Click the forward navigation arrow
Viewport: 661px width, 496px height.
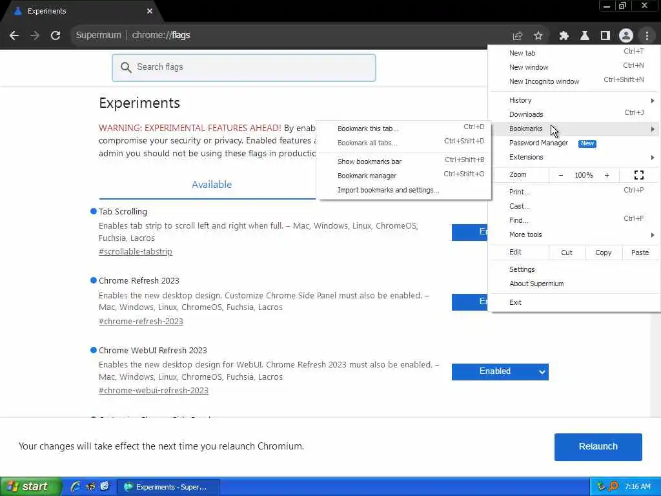[x=35, y=36]
